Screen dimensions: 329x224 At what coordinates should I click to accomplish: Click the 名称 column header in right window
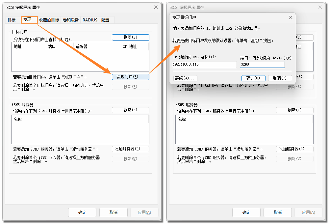(244, 119)
